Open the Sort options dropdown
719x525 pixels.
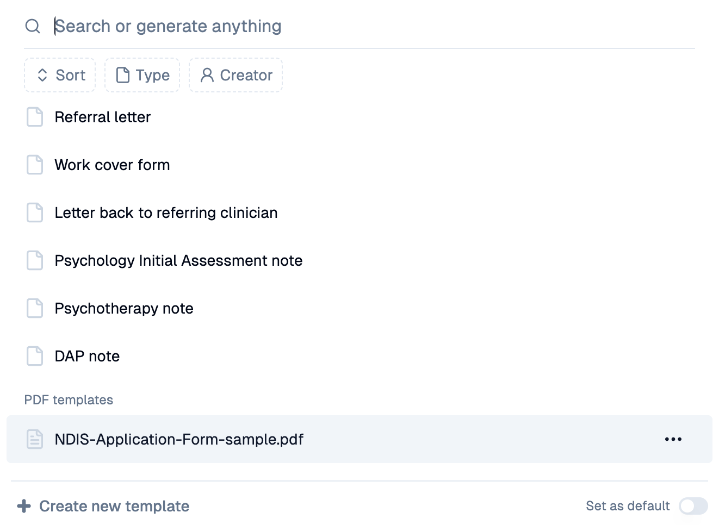pyautogui.click(x=60, y=75)
